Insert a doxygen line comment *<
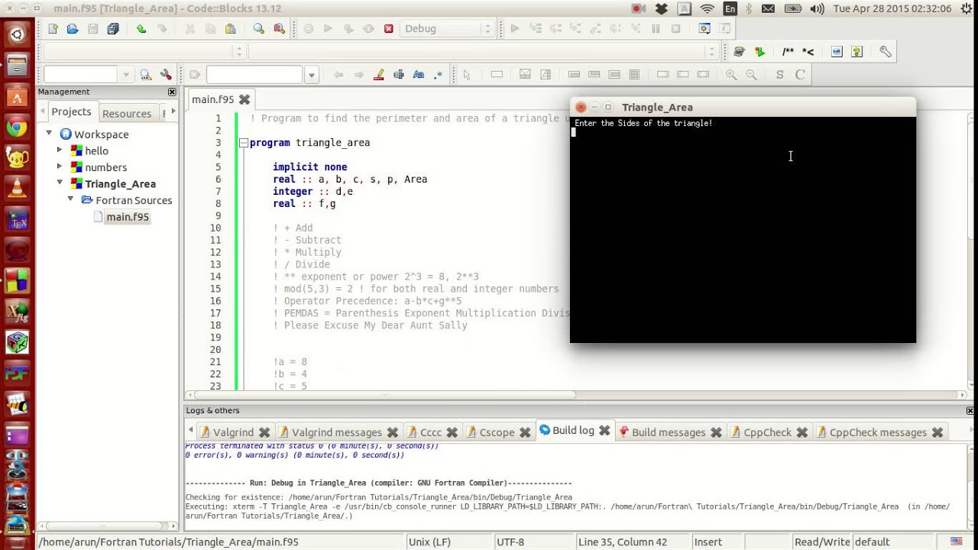 808,52
